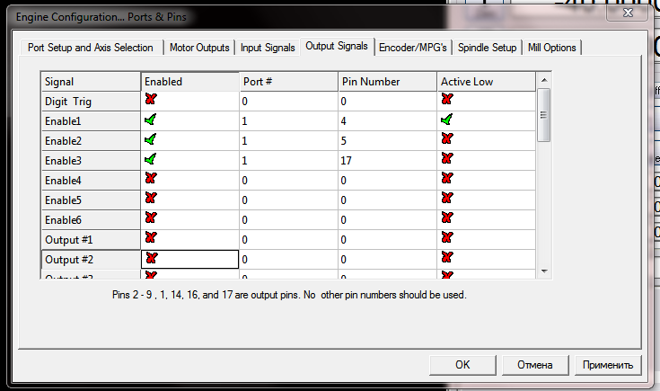
Task: Toggle Active Low checkmark for Enable1
Action: (446, 120)
